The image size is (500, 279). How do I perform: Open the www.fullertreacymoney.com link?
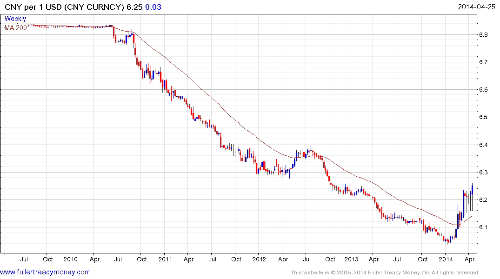pos(45,272)
